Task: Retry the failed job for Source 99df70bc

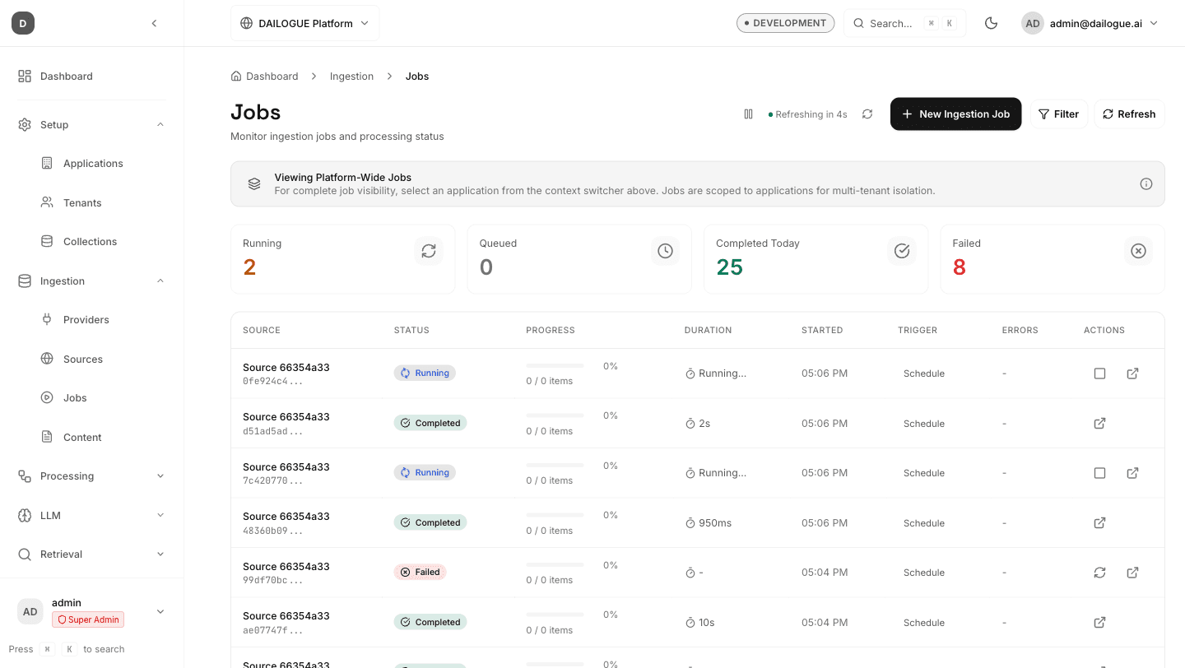Action: point(1099,572)
